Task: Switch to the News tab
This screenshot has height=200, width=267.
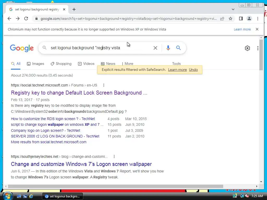Action: (108, 64)
